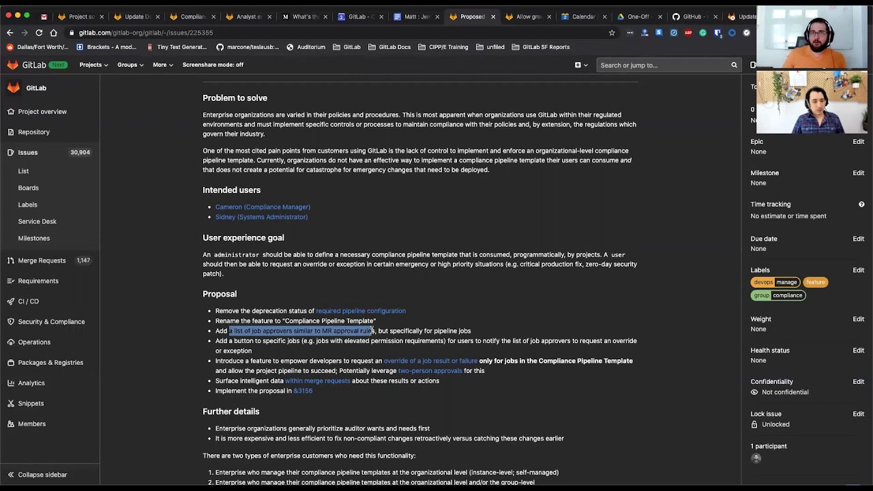Bookmark this page with the star icon
The height and width of the screenshot is (491, 873).
click(612, 33)
